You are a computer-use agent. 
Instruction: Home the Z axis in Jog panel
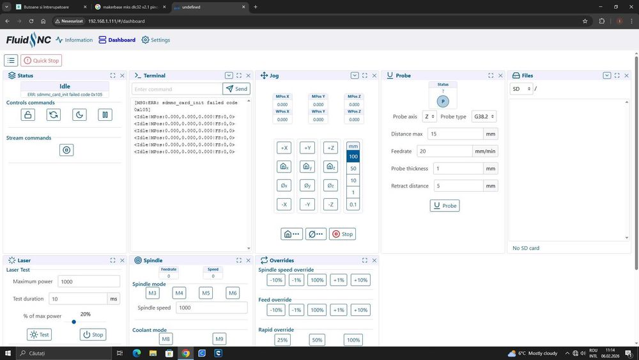click(x=330, y=166)
